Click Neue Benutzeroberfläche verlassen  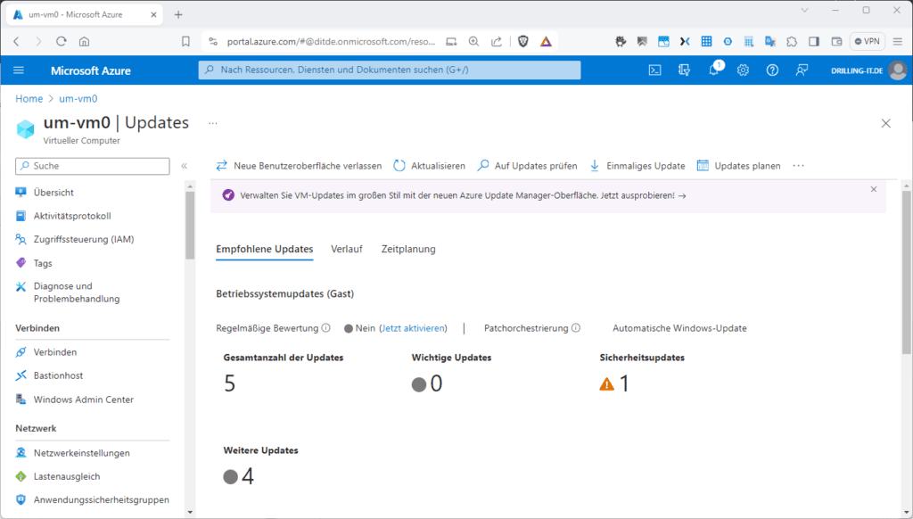tap(299, 166)
